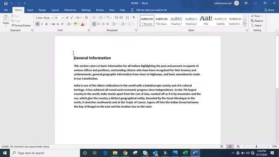The height and width of the screenshot is (157, 279).
Task: Open the Paragraph settings dialog launcher
Action: (136, 31)
